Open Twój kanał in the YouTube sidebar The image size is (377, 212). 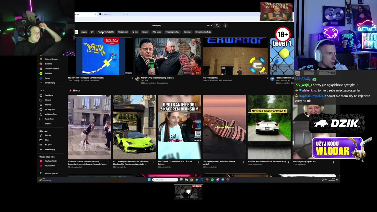pyautogui.click(x=49, y=95)
